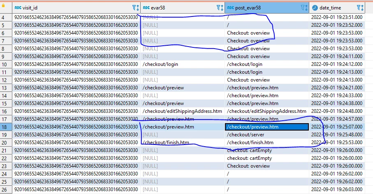Click the date_time '2022-09-01 19:24:33.000' cell
373x194 pixels.
(x=337, y=96)
